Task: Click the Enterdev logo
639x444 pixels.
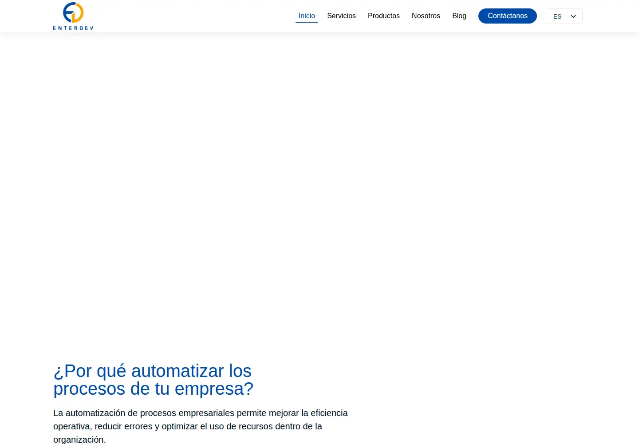Action: click(73, 16)
